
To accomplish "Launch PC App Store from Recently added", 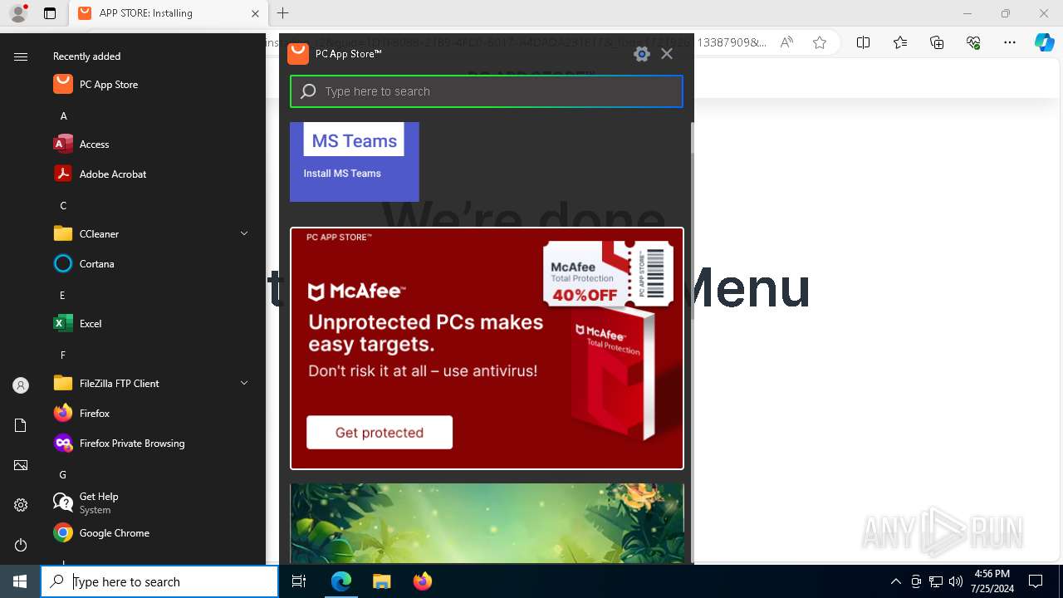I will (x=153, y=85).
